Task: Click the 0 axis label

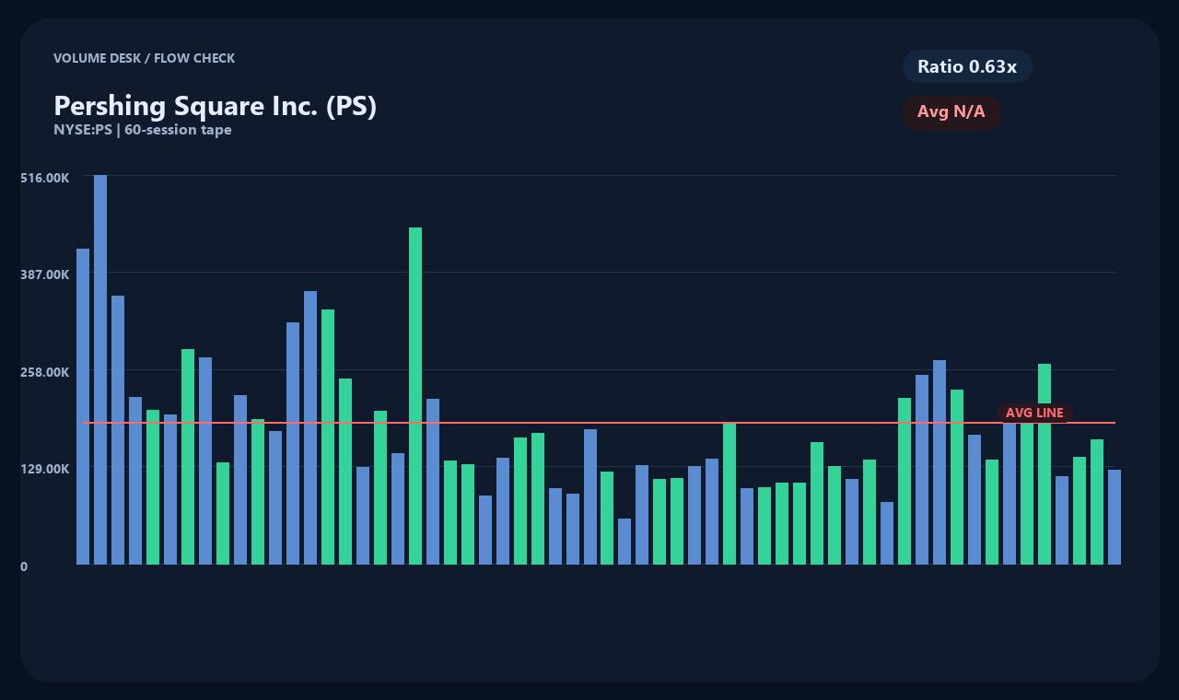Action: click(x=24, y=566)
